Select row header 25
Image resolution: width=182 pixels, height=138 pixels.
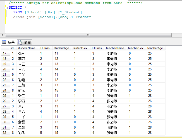(x=6, y=96)
